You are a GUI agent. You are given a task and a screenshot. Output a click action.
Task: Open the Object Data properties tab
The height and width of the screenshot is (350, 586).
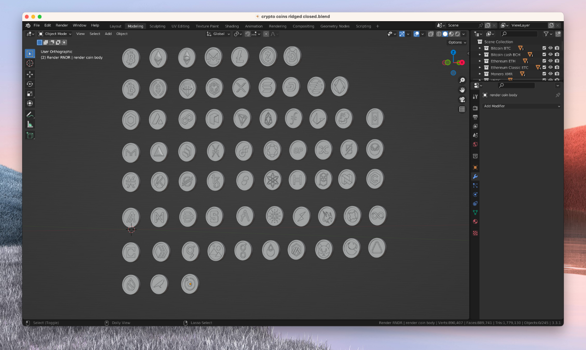(475, 212)
